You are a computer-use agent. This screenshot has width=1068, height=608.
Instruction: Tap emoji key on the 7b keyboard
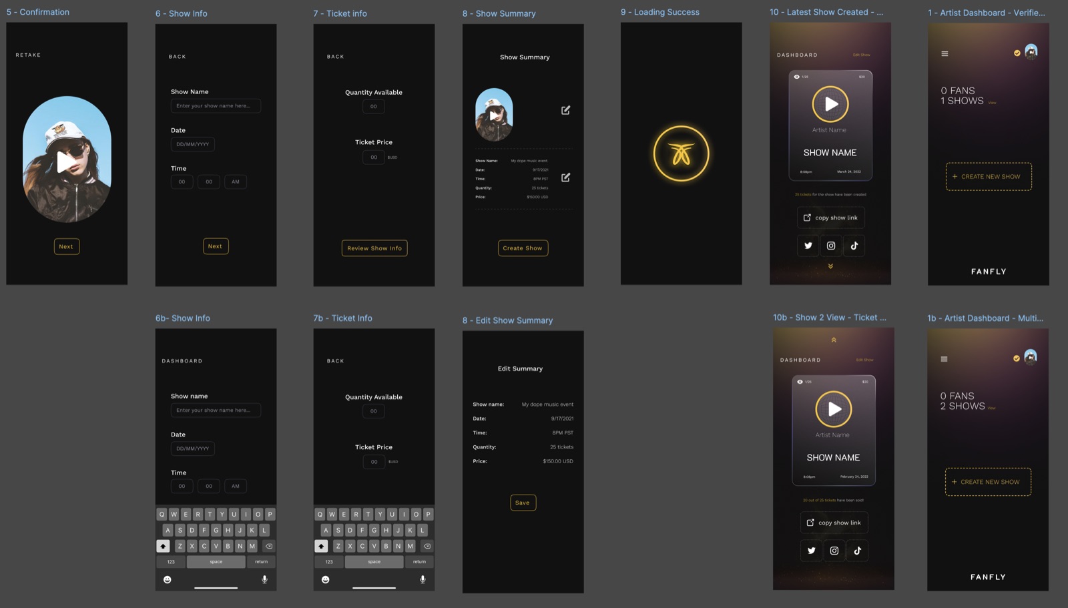[326, 579]
